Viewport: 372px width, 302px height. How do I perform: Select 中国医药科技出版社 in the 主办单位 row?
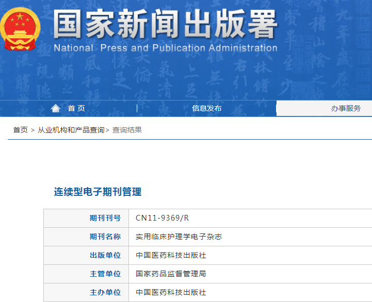pyautogui.click(x=171, y=292)
